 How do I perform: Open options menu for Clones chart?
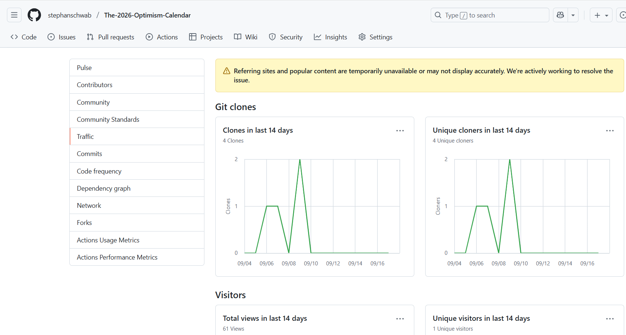tap(400, 131)
